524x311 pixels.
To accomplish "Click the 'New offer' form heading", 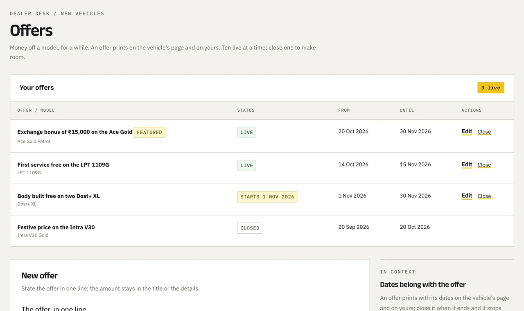I will click(x=40, y=275).
